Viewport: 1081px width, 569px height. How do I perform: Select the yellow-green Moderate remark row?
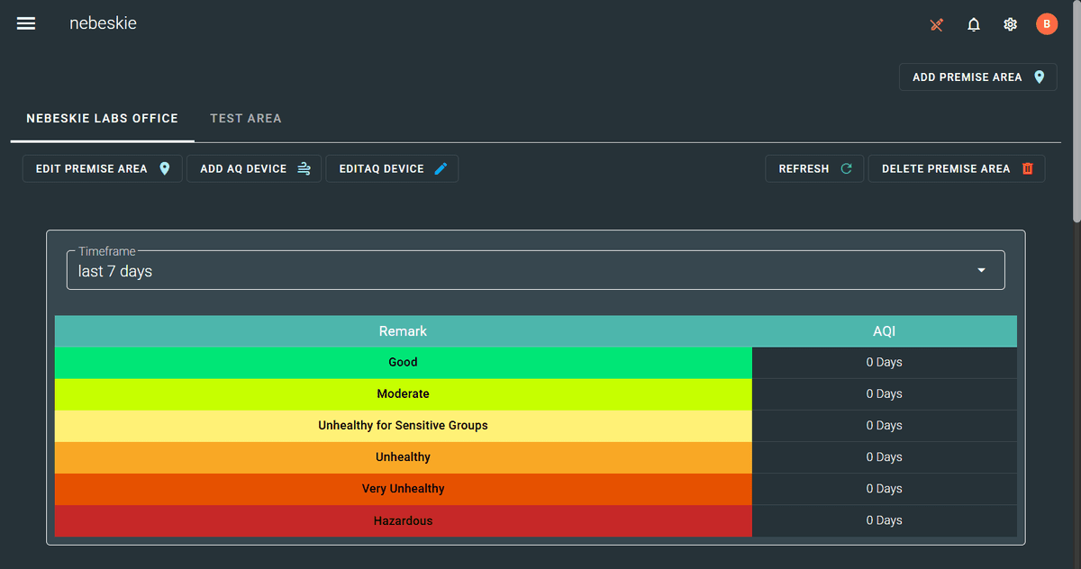pyautogui.click(x=403, y=393)
